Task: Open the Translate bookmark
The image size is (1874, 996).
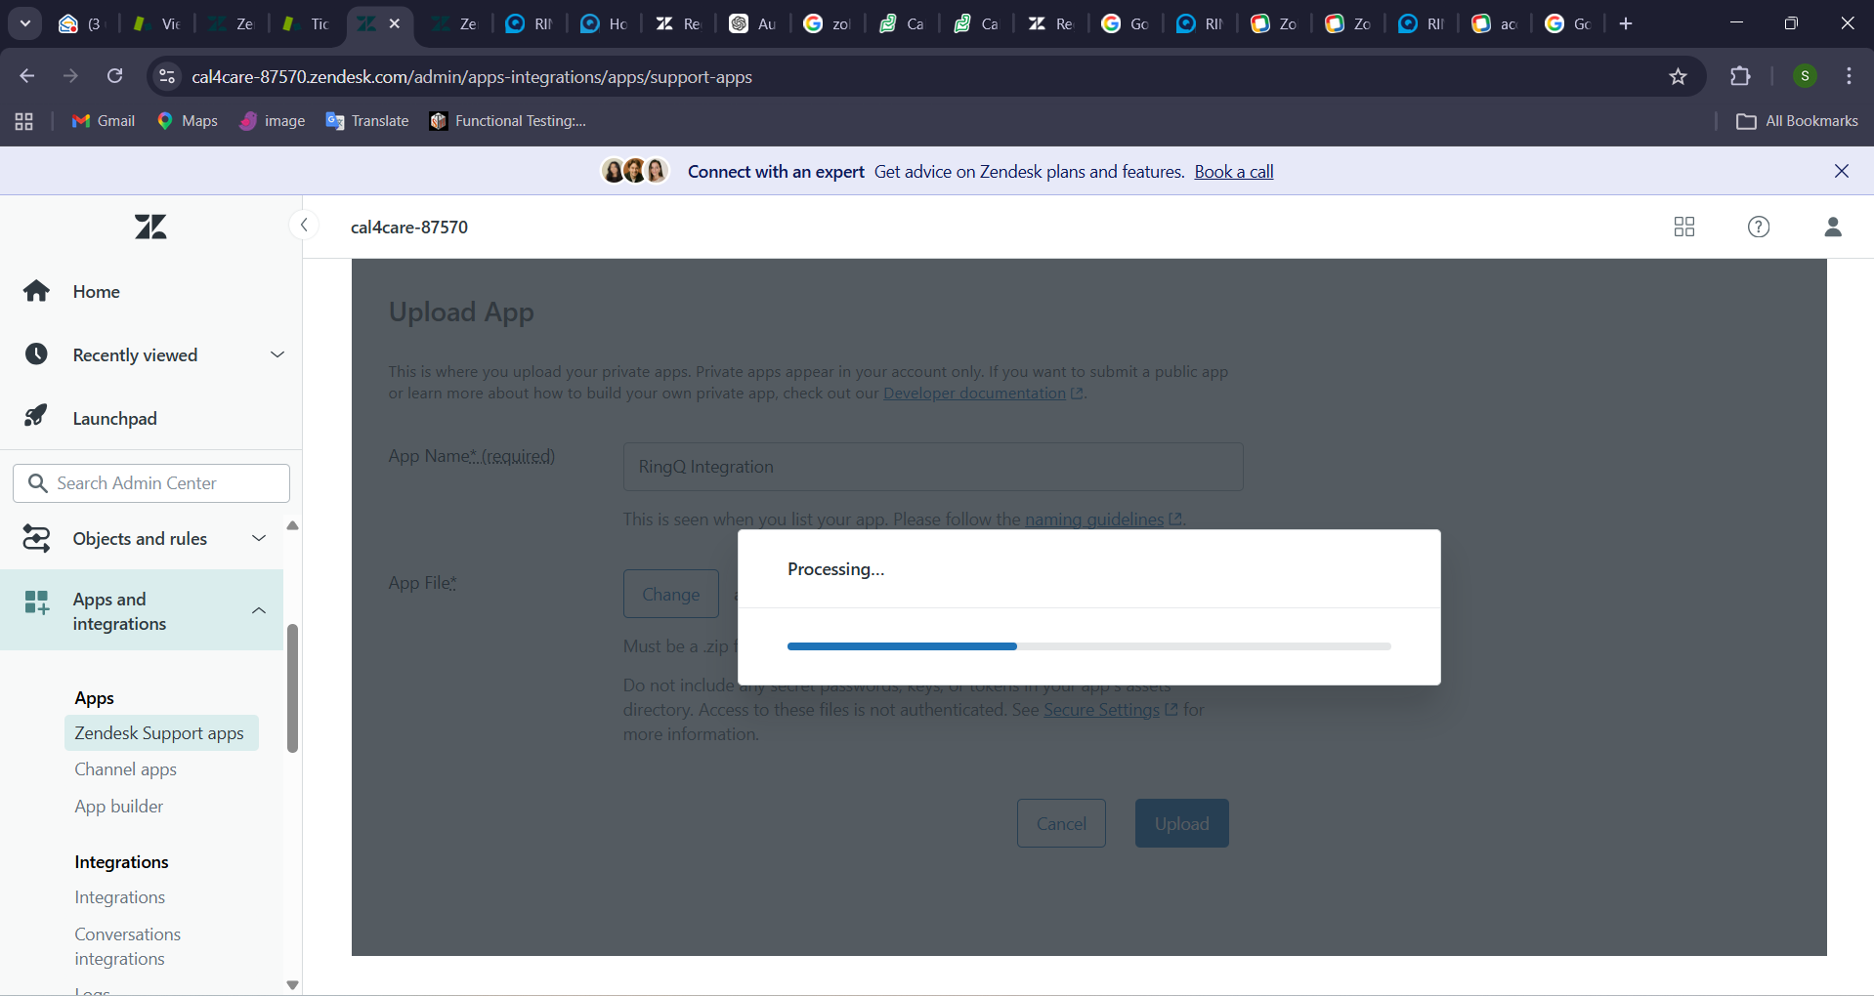Action: [367, 121]
